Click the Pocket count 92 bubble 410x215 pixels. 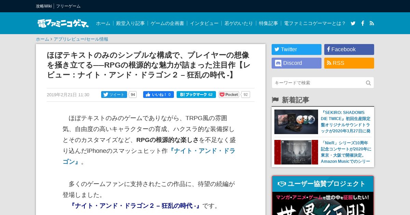point(246,95)
